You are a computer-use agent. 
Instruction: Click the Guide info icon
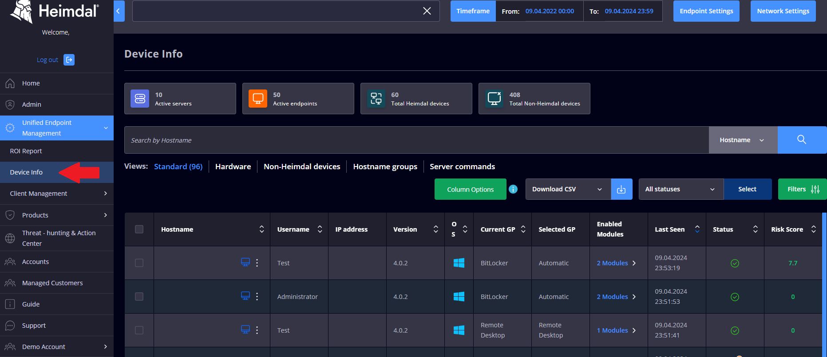[10, 304]
